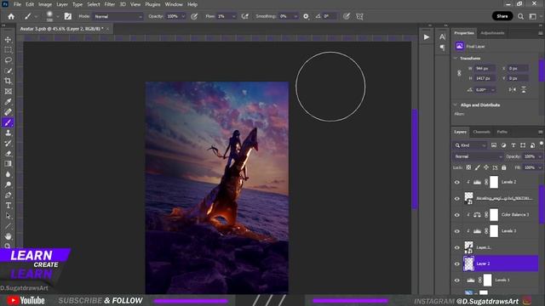This screenshot has width=545, height=306.
Task: Select the Eyedropper tool
Action: point(8,102)
